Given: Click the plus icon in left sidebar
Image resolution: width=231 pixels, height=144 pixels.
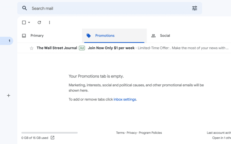Looking at the screenshot, I should (8, 95).
